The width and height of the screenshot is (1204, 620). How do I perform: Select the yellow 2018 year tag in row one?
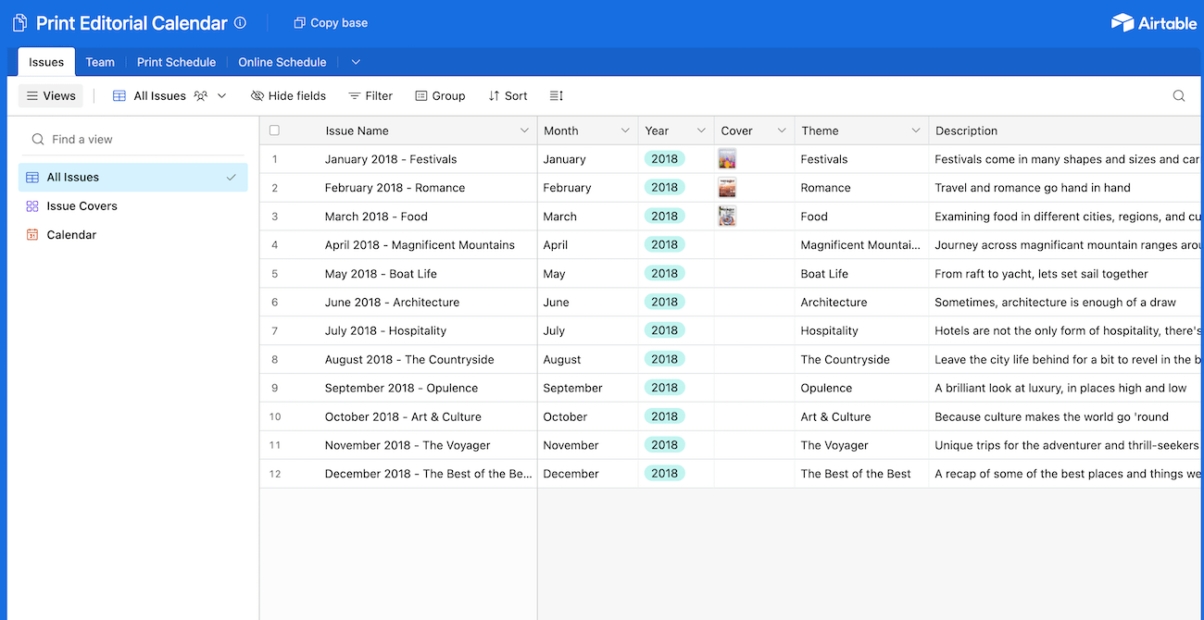664,158
